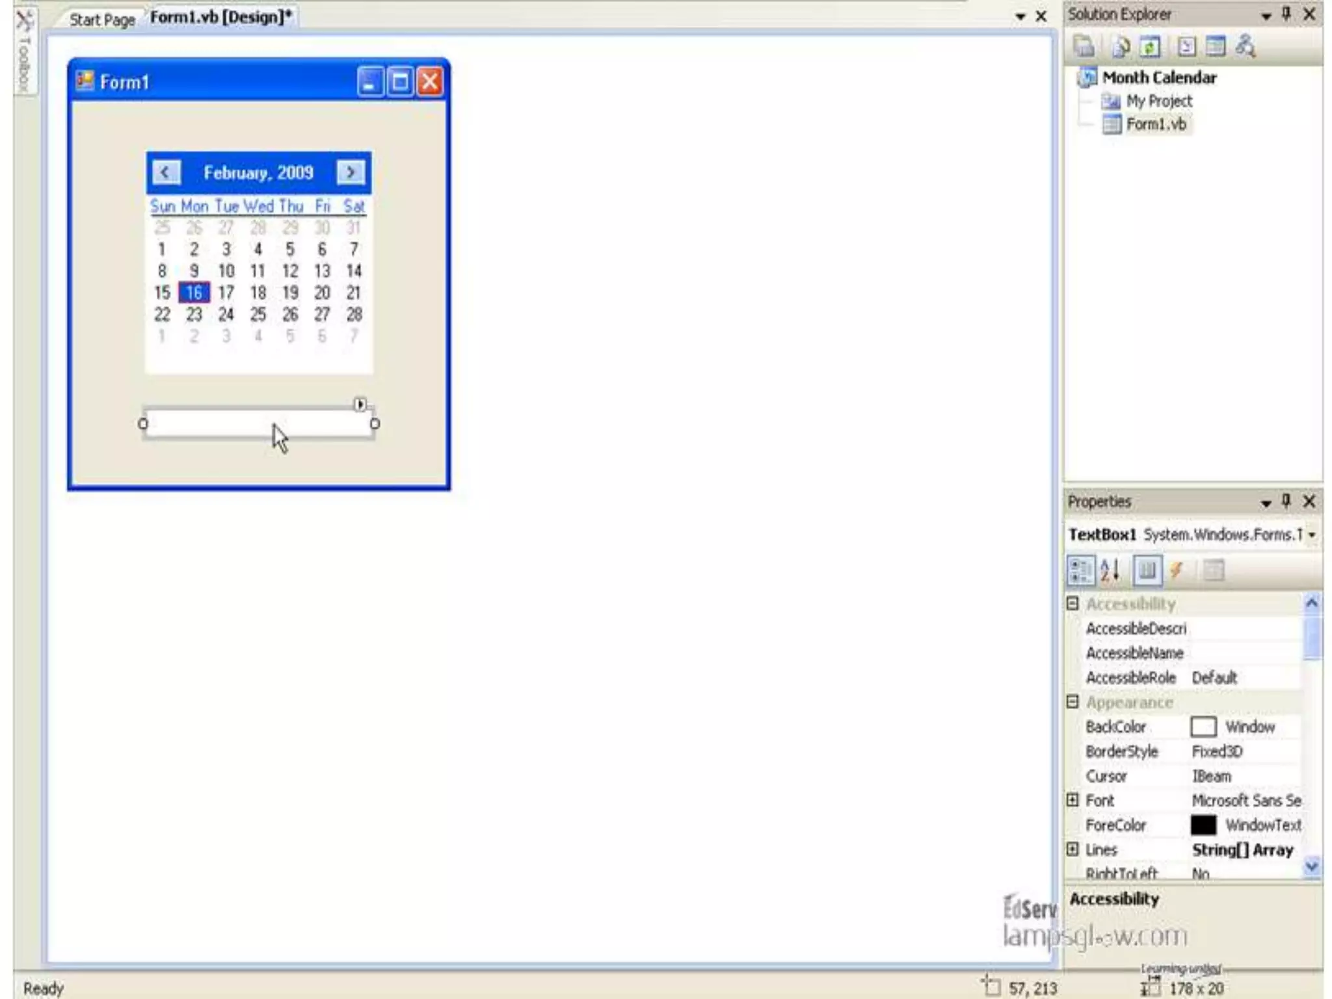The width and height of the screenshot is (1332, 999).
Task: Pin the Properties panel
Action: (x=1286, y=501)
